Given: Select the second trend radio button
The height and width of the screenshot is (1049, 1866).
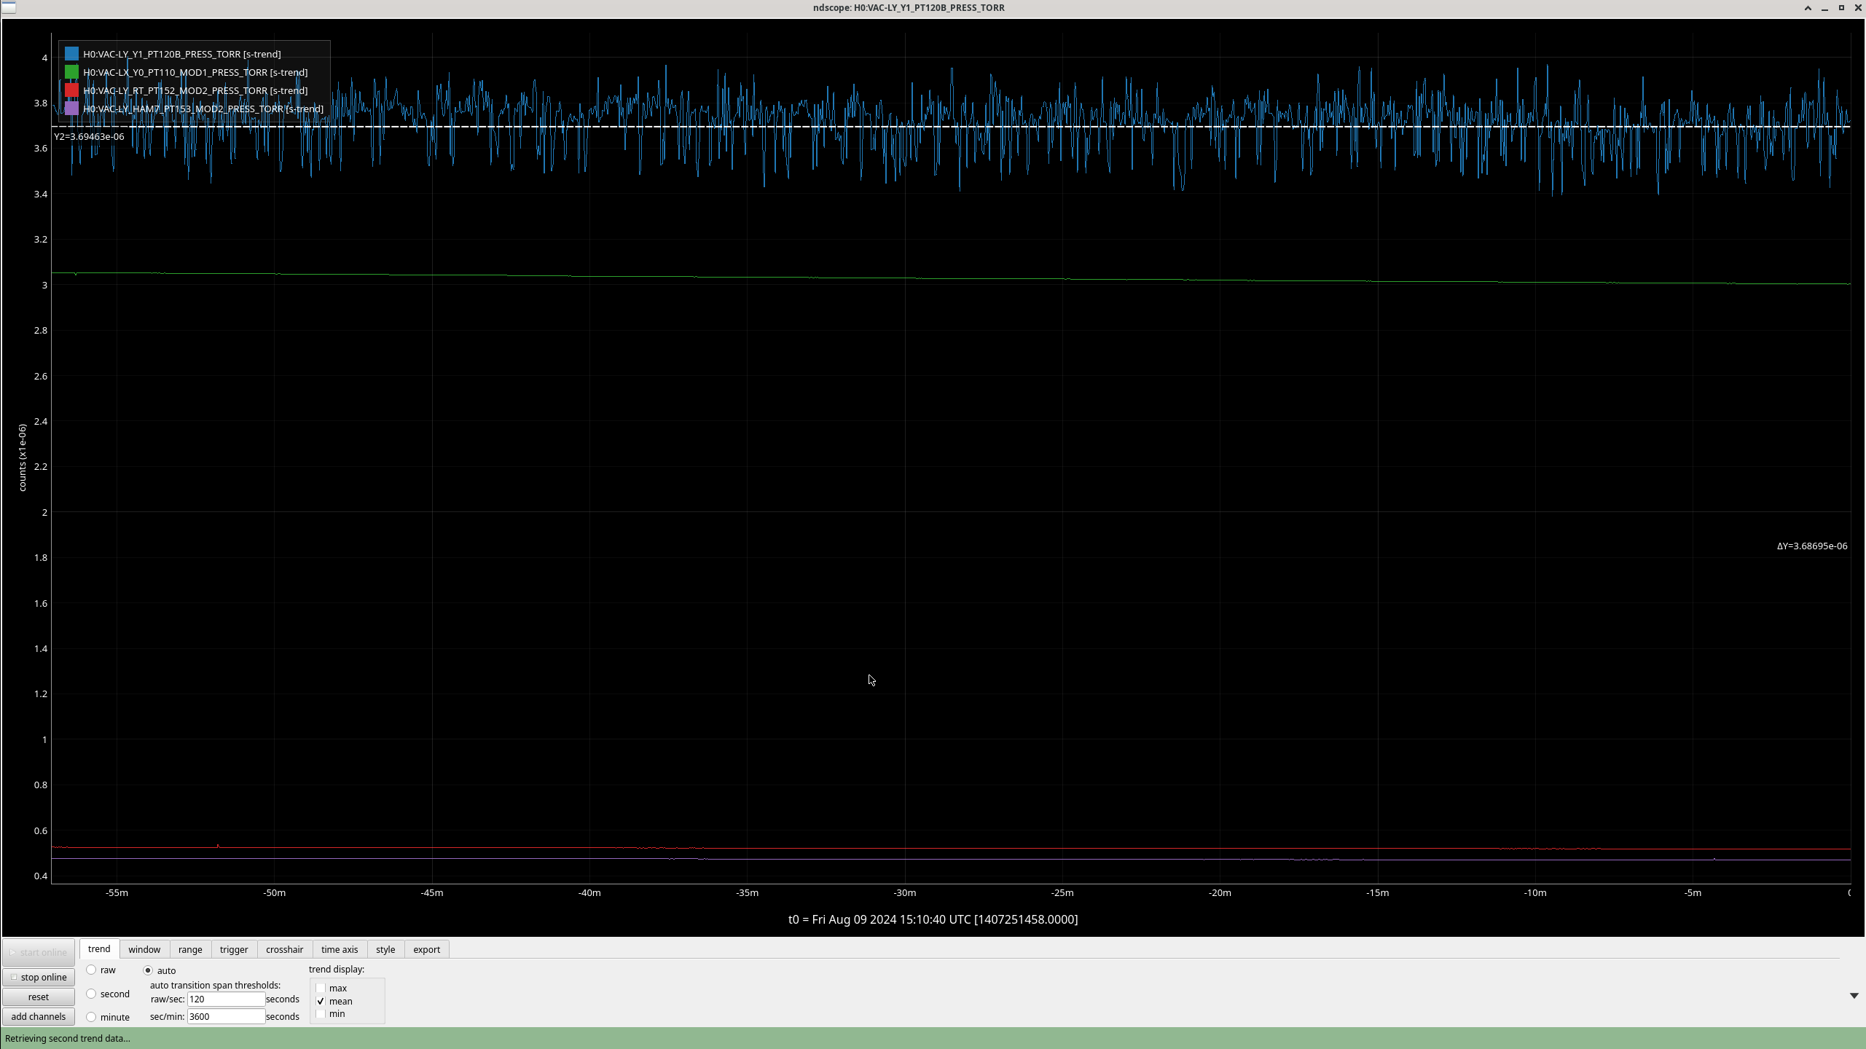Looking at the screenshot, I should (91, 994).
